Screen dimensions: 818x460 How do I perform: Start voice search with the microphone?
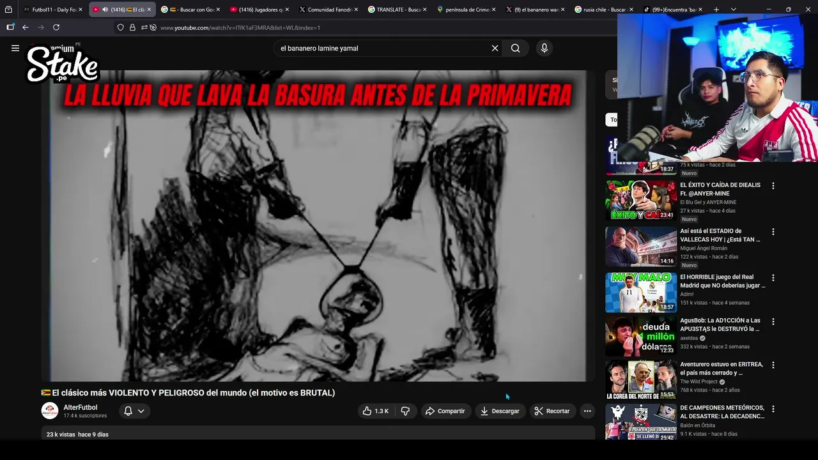(x=544, y=48)
